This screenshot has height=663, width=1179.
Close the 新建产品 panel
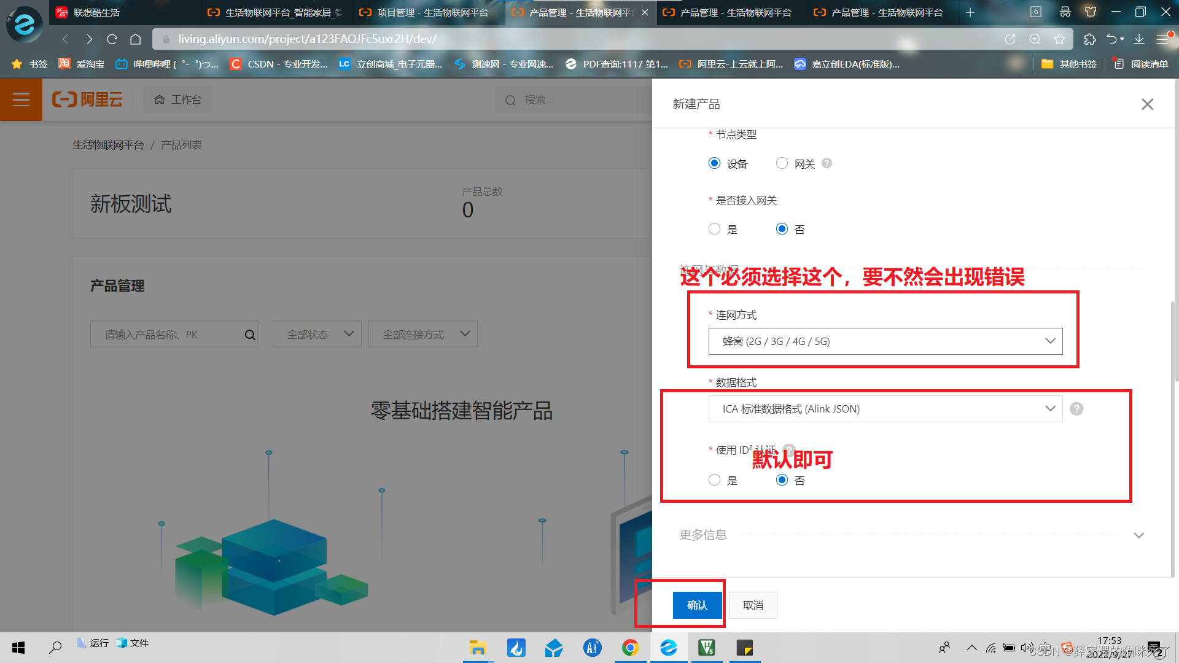[x=1147, y=104]
